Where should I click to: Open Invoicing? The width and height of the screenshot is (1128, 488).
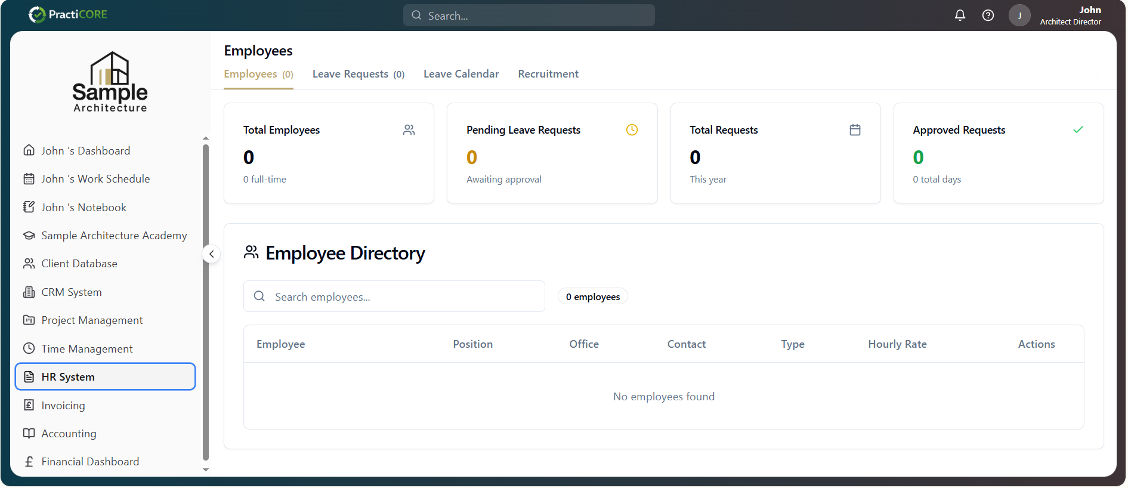[106, 405]
